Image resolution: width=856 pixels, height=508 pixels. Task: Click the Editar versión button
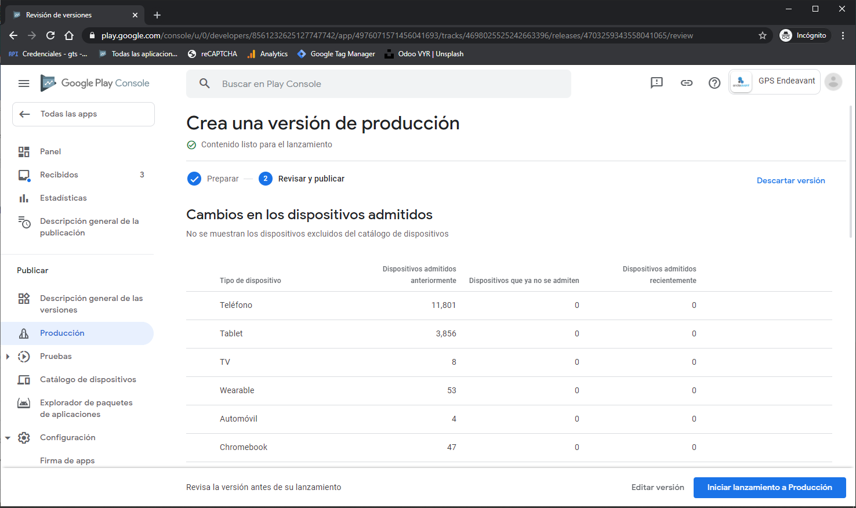click(658, 488)
